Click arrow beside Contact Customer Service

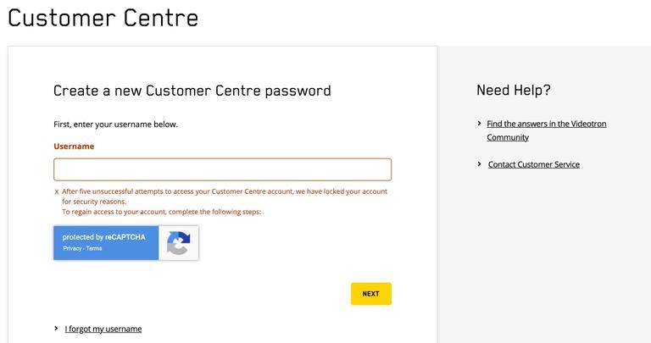(479, 164)
